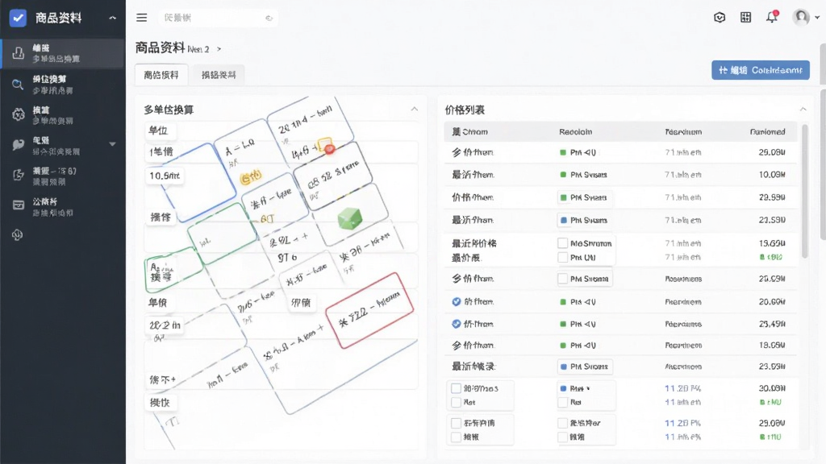826x464 pixels.
Task: Open the hamburger menu in the top bar
Action: click(x=142, y=18)
